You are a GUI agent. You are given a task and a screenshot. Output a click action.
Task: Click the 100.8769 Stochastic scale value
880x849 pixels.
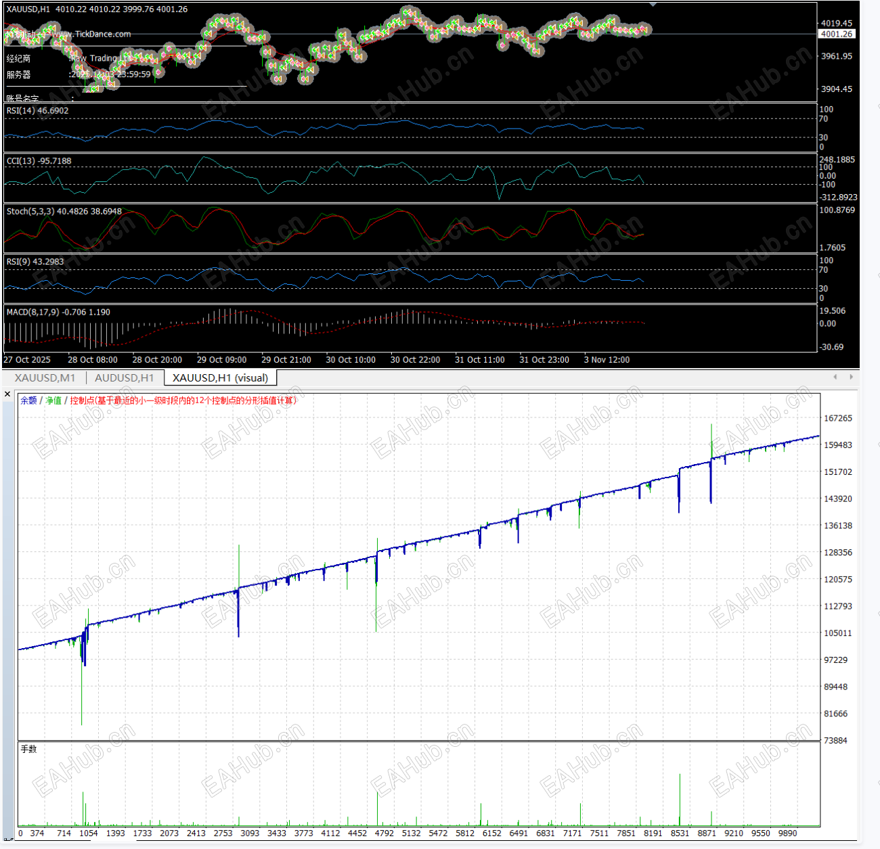pos(837,210)
